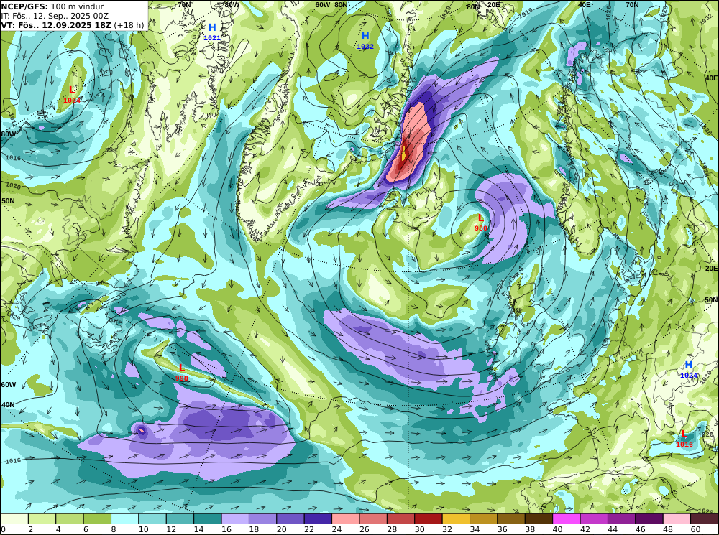719x535 pixels.
Task: Click the blue H marker labeled 1024
Action: [688, 365]
